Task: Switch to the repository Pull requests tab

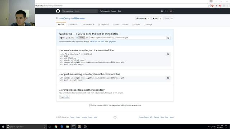Action: (87, 25)
